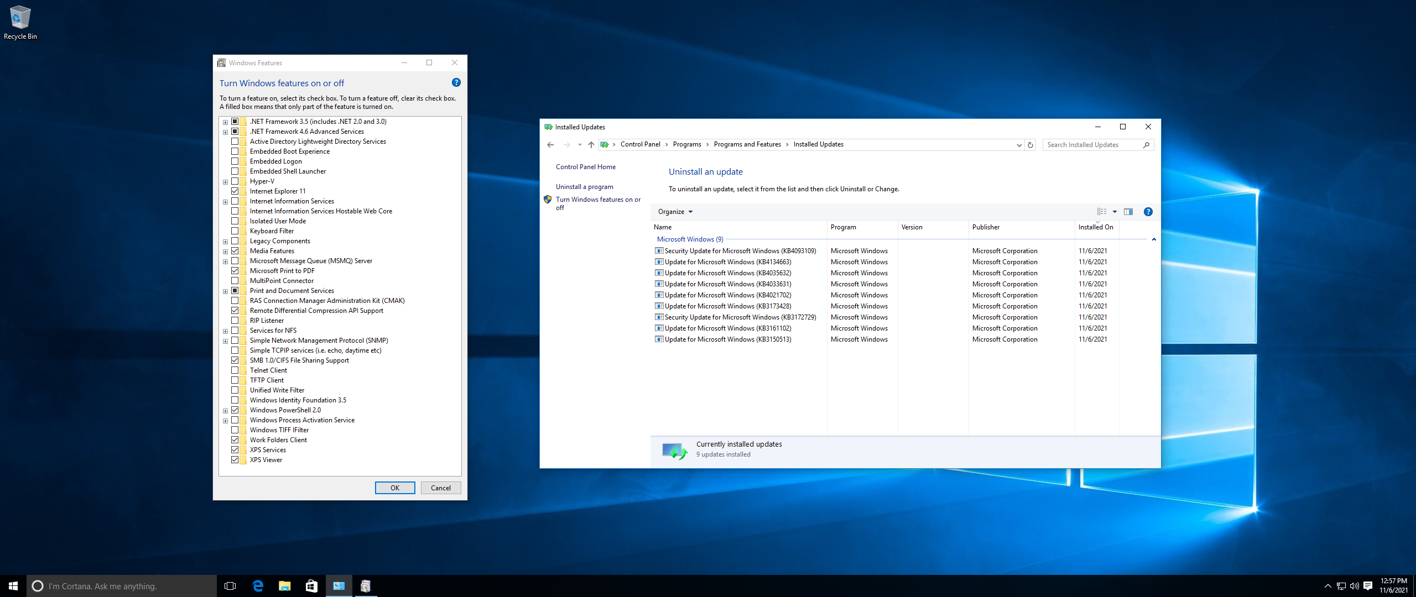Open the address bar history dropdown

tap(1019, 145)
